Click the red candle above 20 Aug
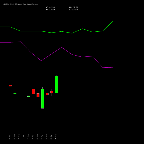Screen dimensions: 144x144 tap(38, 95)
